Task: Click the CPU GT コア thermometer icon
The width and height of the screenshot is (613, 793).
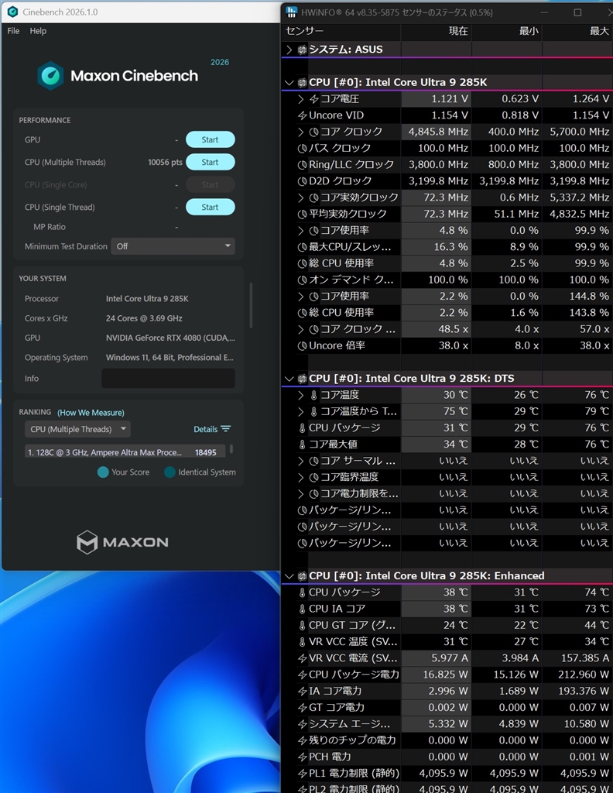Action: point(302,626)
